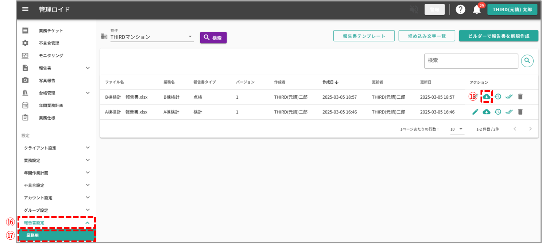Click the 点検 report type cell
This screenshot has height=247, width=542.
click(198, 97)
